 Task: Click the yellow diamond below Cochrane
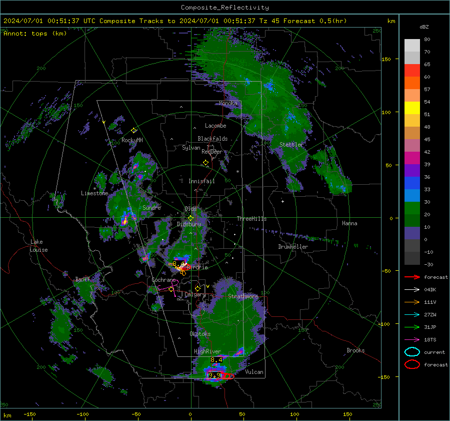[x=171, y=289]
